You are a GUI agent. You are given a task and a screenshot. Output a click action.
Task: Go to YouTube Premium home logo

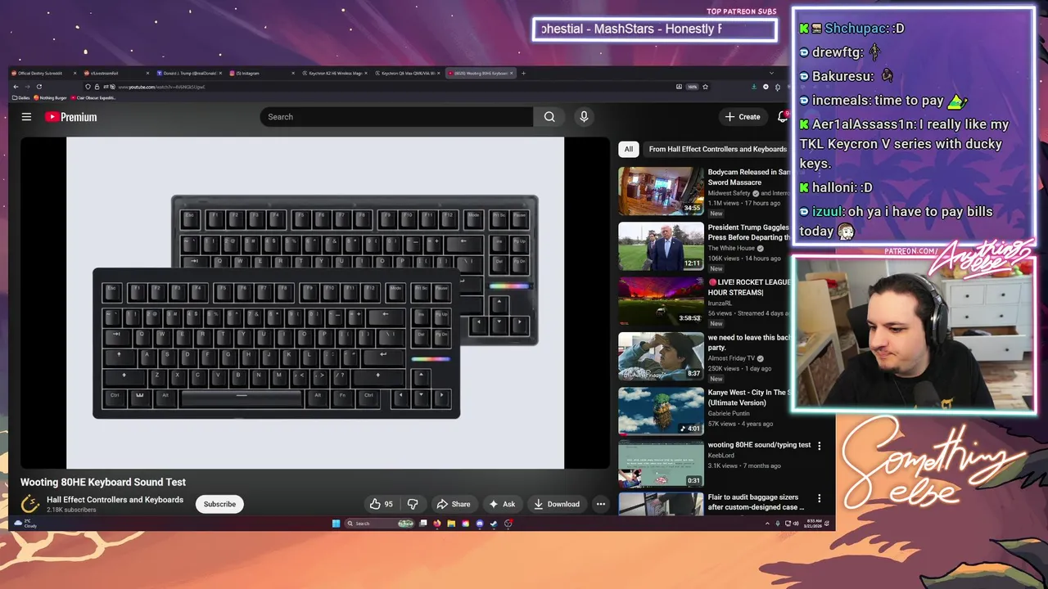[71, 117]
